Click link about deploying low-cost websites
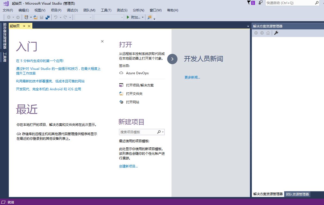Viewport: 324px width, 205px height. (x=50, y=81)
